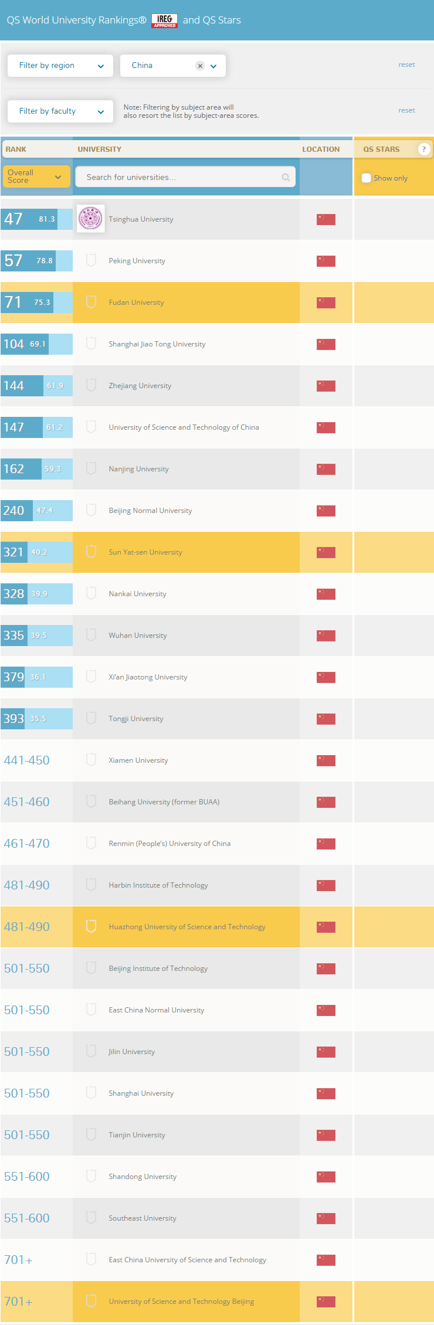
Task: Click the IREG Approved badge
Action: pyautogui.click(x=165, y=21)
